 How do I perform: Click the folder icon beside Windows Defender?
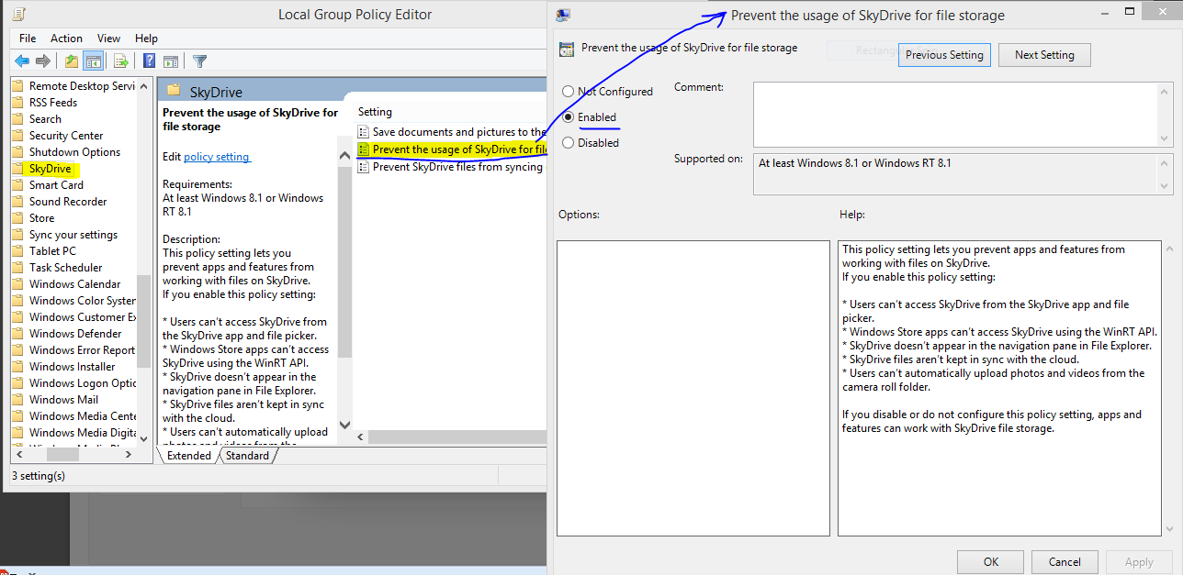coord(17,334)
